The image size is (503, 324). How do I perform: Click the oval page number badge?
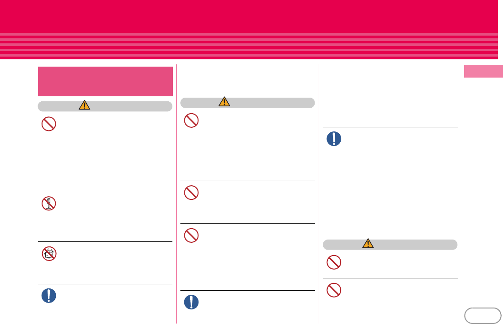tap(483, 316)
